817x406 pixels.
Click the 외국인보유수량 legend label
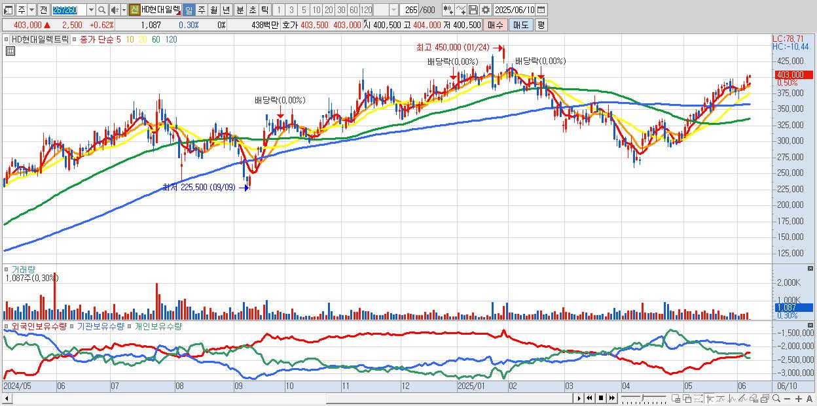[39, 326]
